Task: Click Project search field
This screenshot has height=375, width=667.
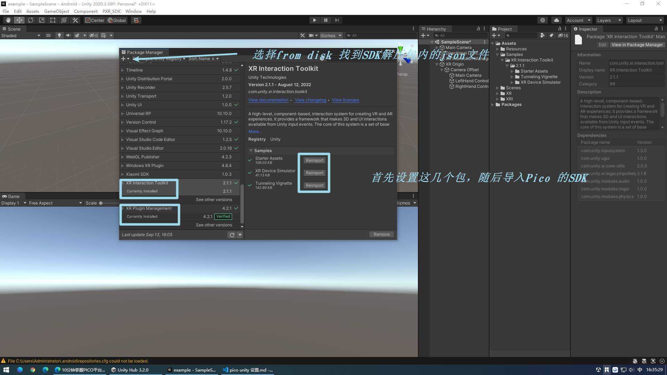Action: point(521,35)
